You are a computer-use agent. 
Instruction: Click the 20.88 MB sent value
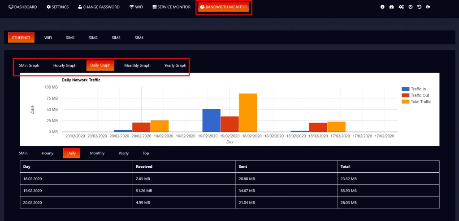pos(247,178)
